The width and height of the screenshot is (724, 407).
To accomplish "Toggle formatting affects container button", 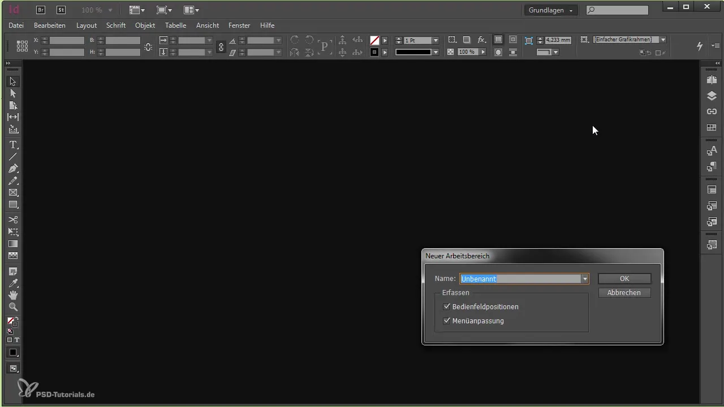I will (9, 340).
